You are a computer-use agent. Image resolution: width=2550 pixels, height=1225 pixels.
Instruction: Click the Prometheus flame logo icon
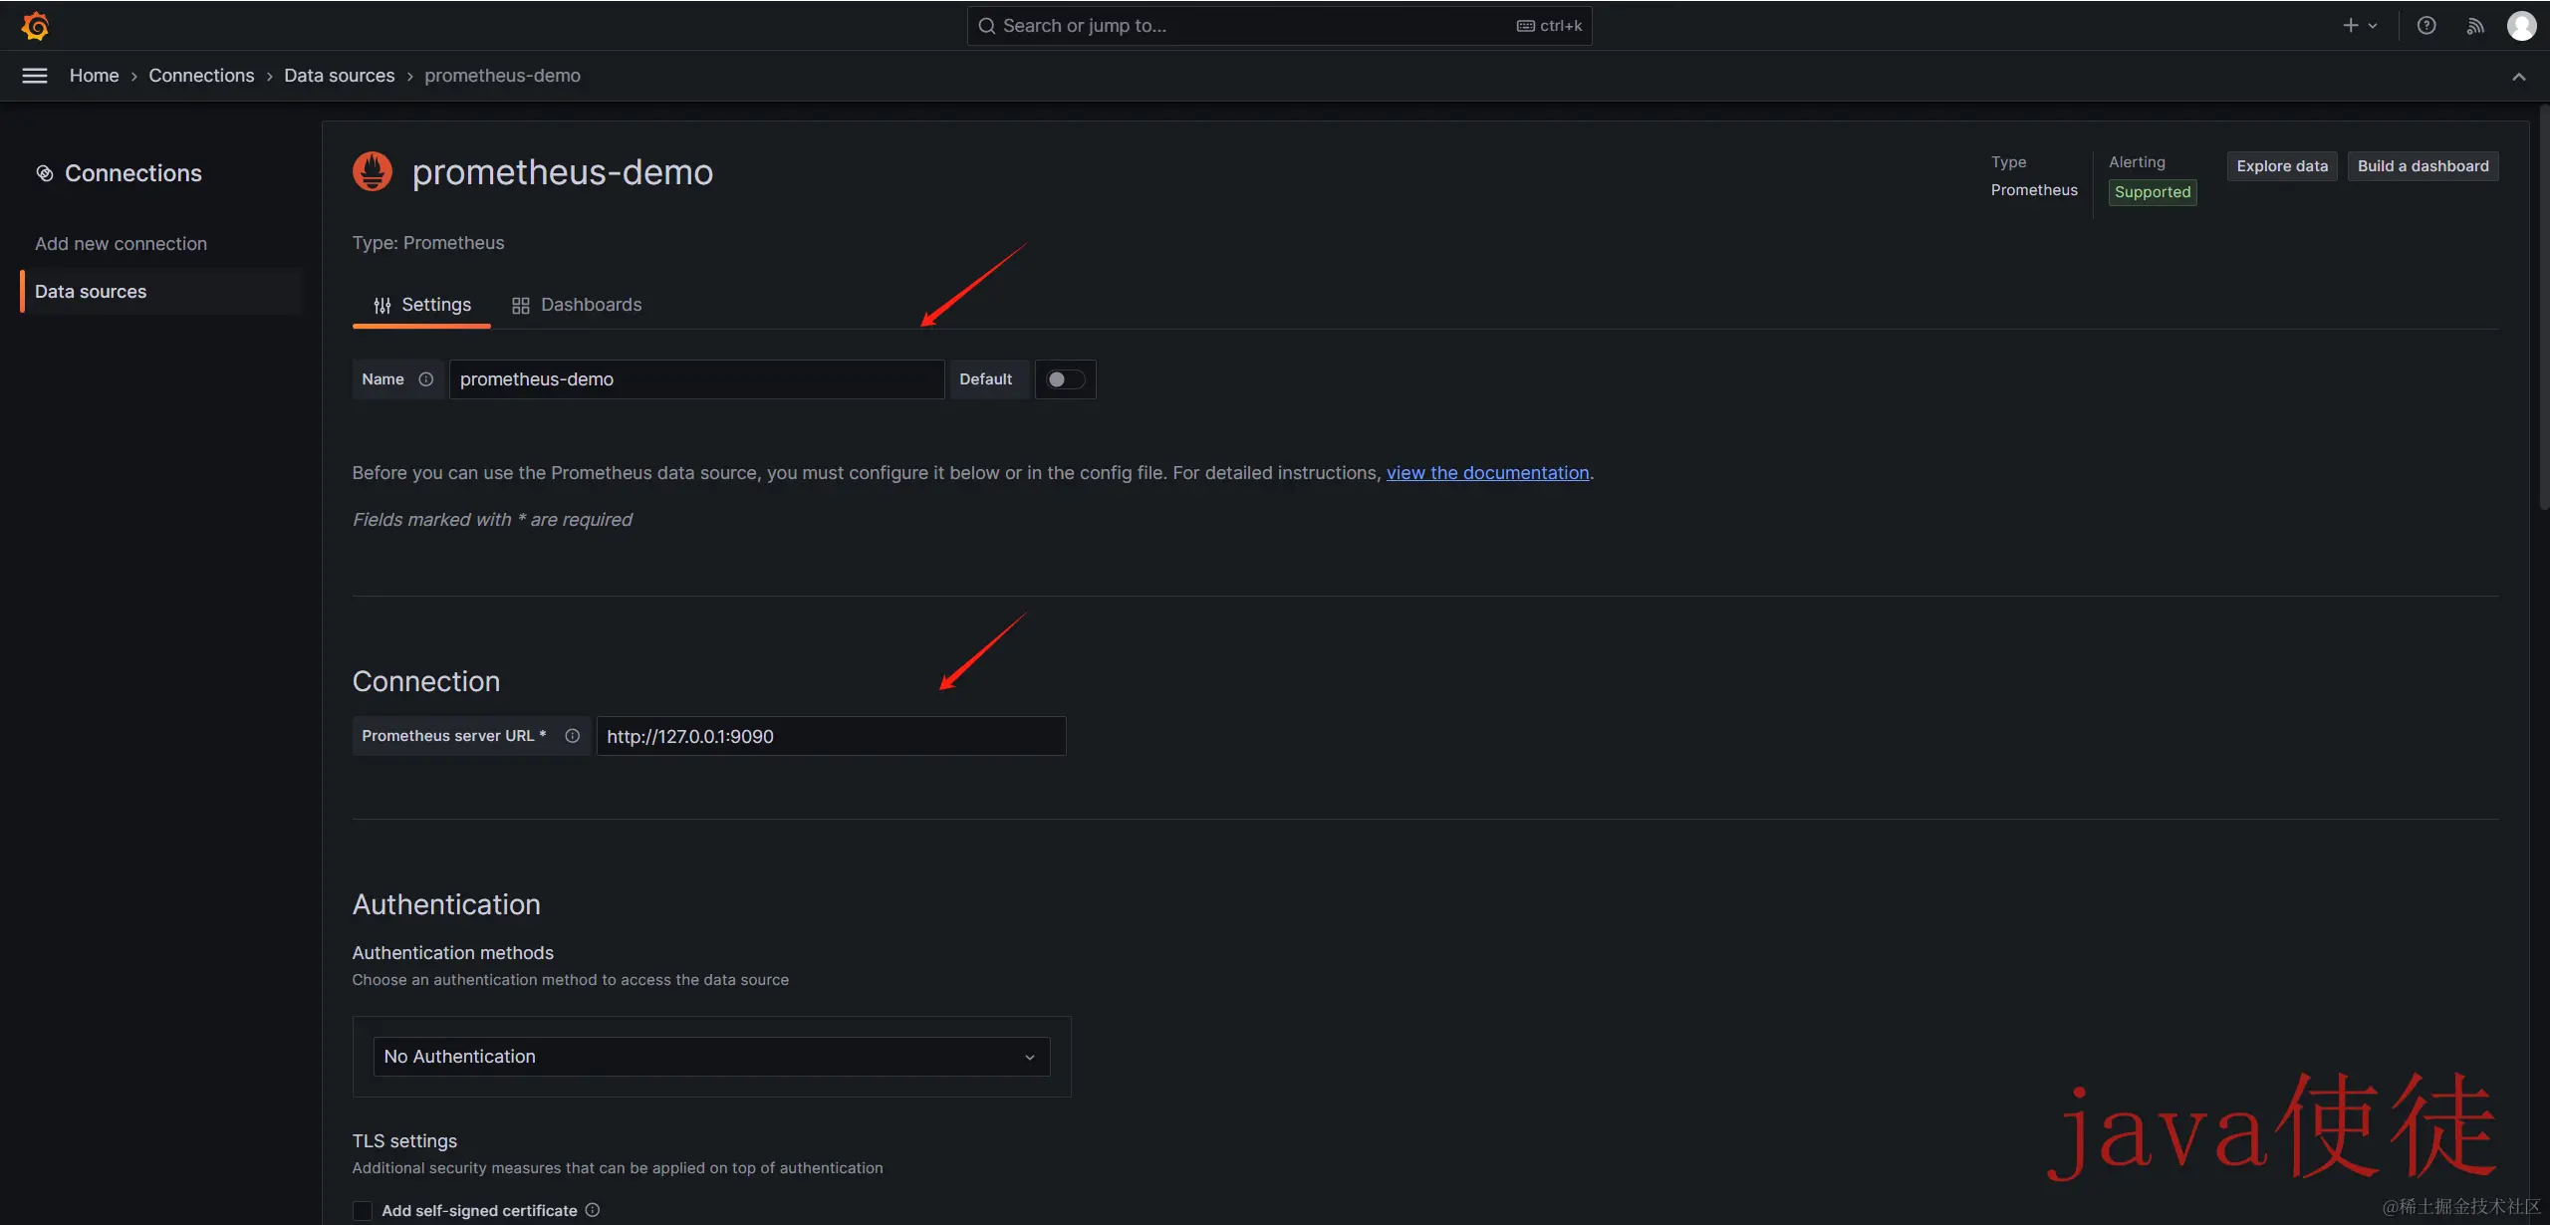[x=373, y=171]
